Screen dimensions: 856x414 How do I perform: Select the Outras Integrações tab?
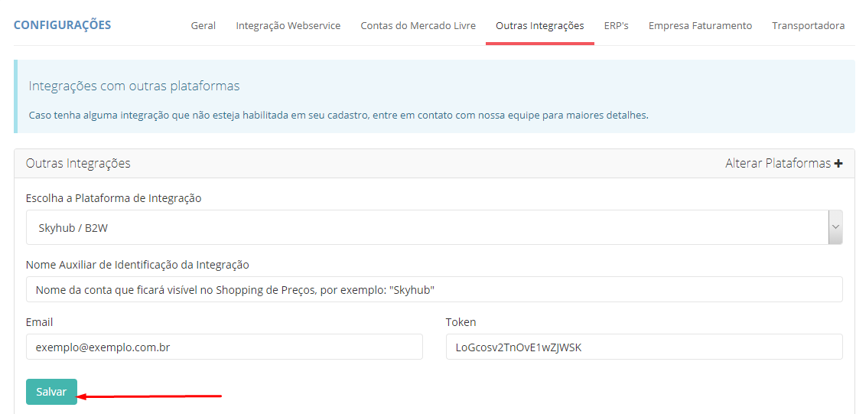pyautogui.click(x=540, y=26)
